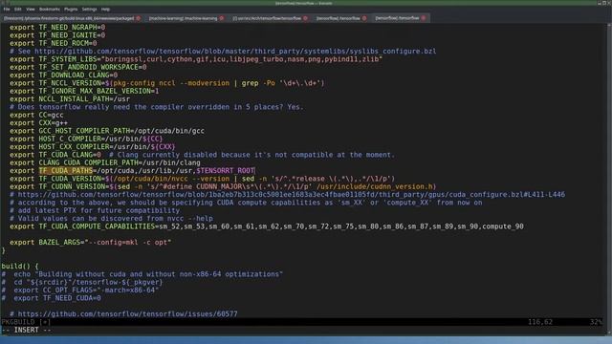612x344 pixels.
Task: Click the HOST_CXX_COMPILER line
Action: click(93, 146)
